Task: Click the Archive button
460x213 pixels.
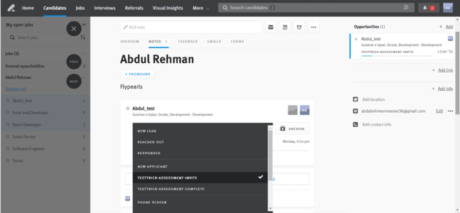Action: [x=293, y=129]
